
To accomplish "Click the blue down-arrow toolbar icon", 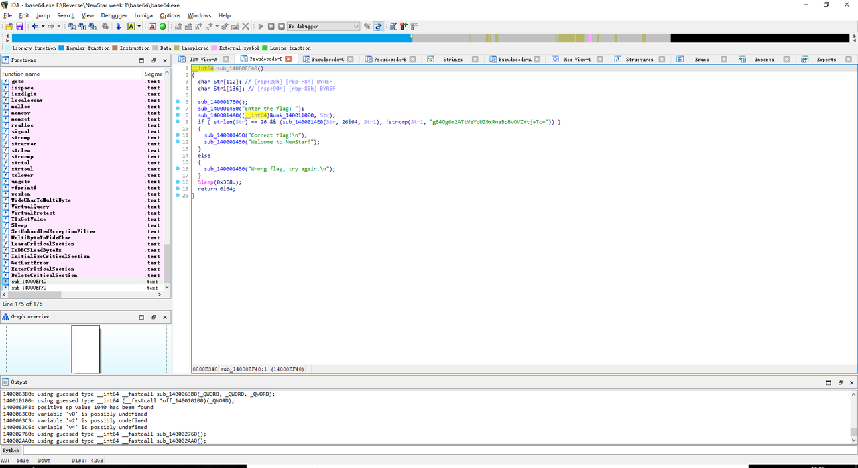I will [119, 26].
